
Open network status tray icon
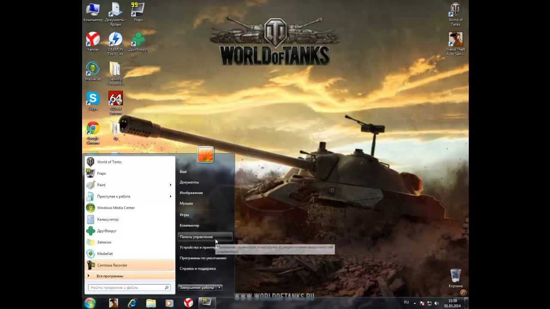[x=429, y=303]
